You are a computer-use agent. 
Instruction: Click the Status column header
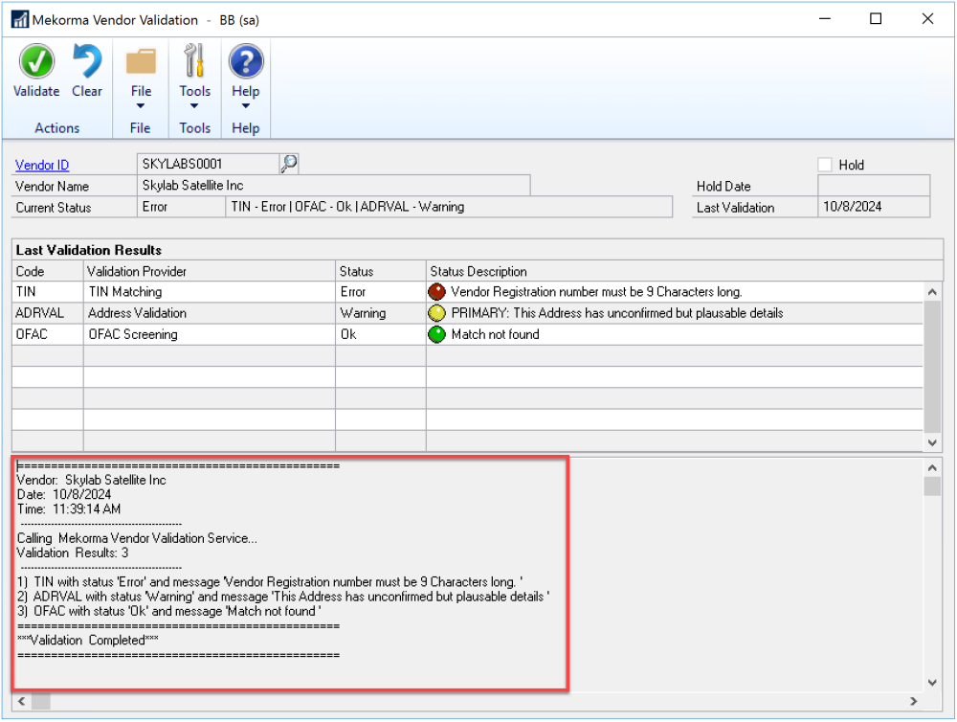click(x=381, y=271)
